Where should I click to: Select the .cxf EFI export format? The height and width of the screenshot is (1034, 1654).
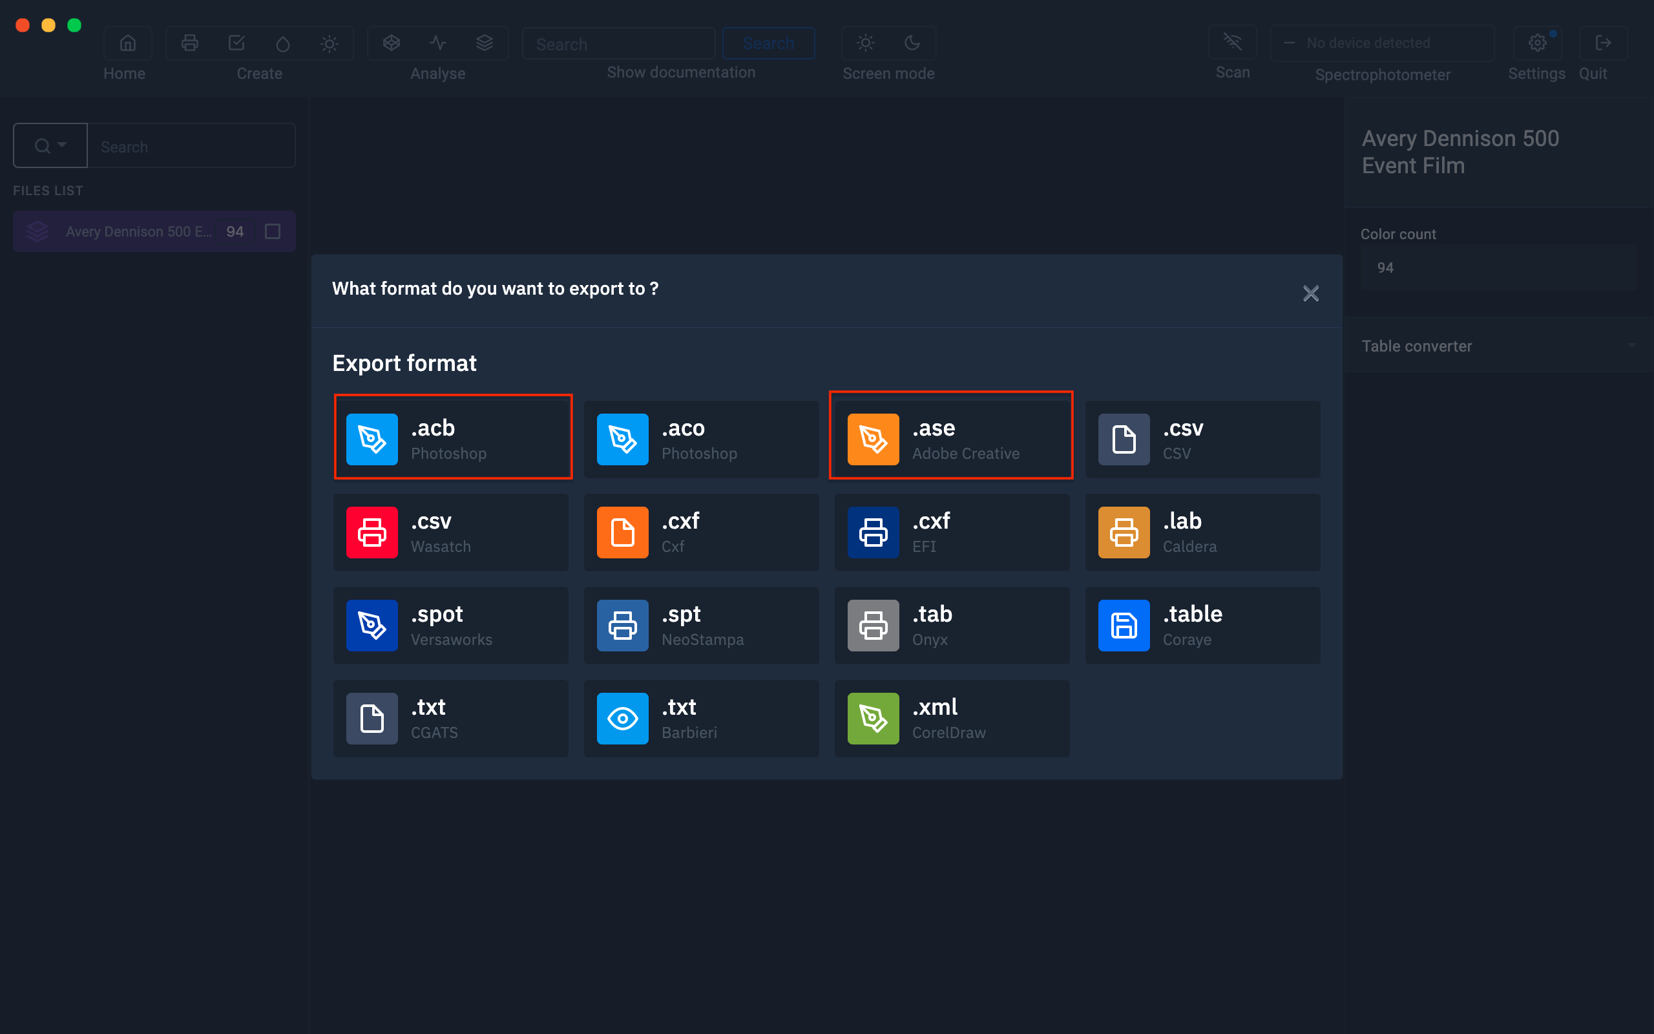coord(952,532)
